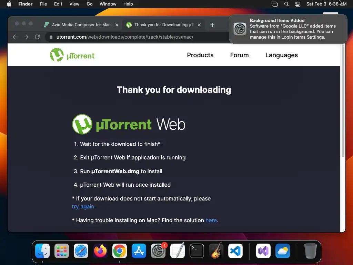Open TextEdit from the Dock
This screenshot has height=265, width=353.
pos(178,251)
